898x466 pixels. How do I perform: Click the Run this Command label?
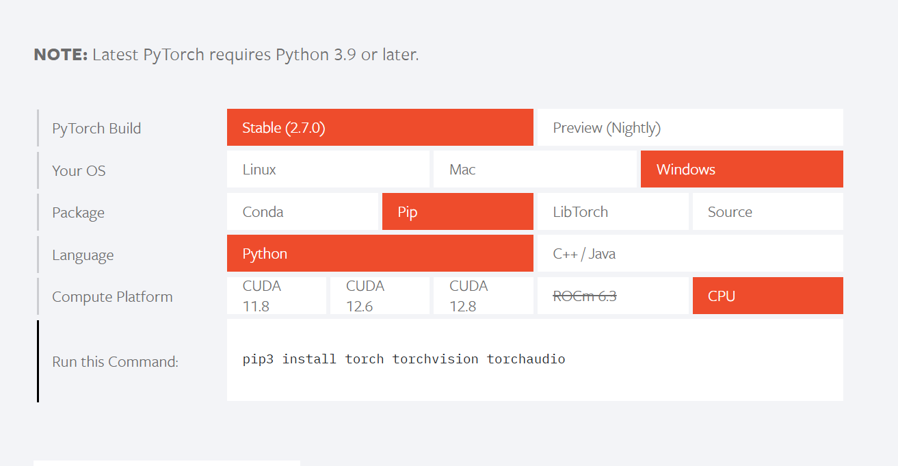point(115,361)
